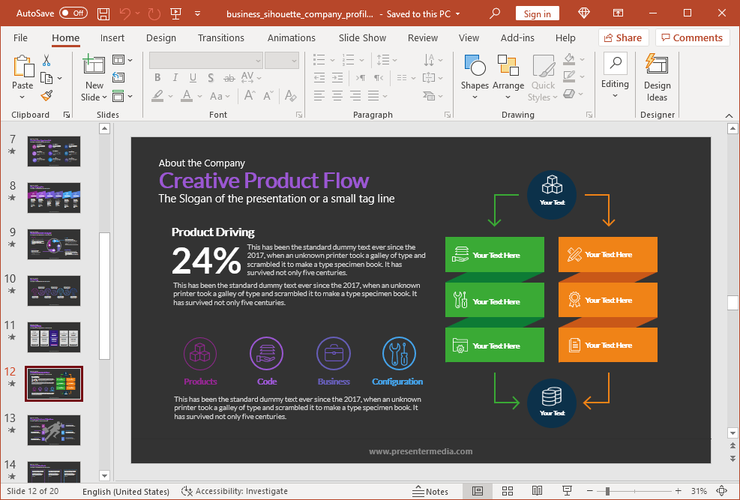Viewport: 740px width, 500px height.
Task: Click the Cut scissors icon
Action: [46, 61]
